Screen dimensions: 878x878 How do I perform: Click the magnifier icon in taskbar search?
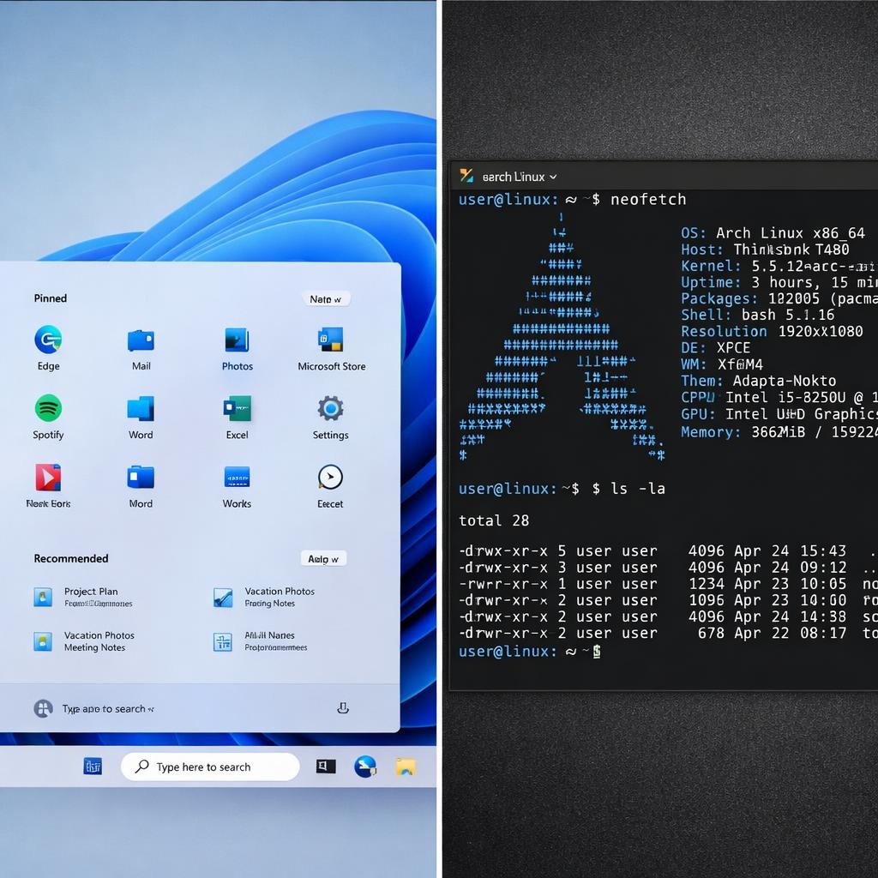pyautogui.click(x=142, y=766)
